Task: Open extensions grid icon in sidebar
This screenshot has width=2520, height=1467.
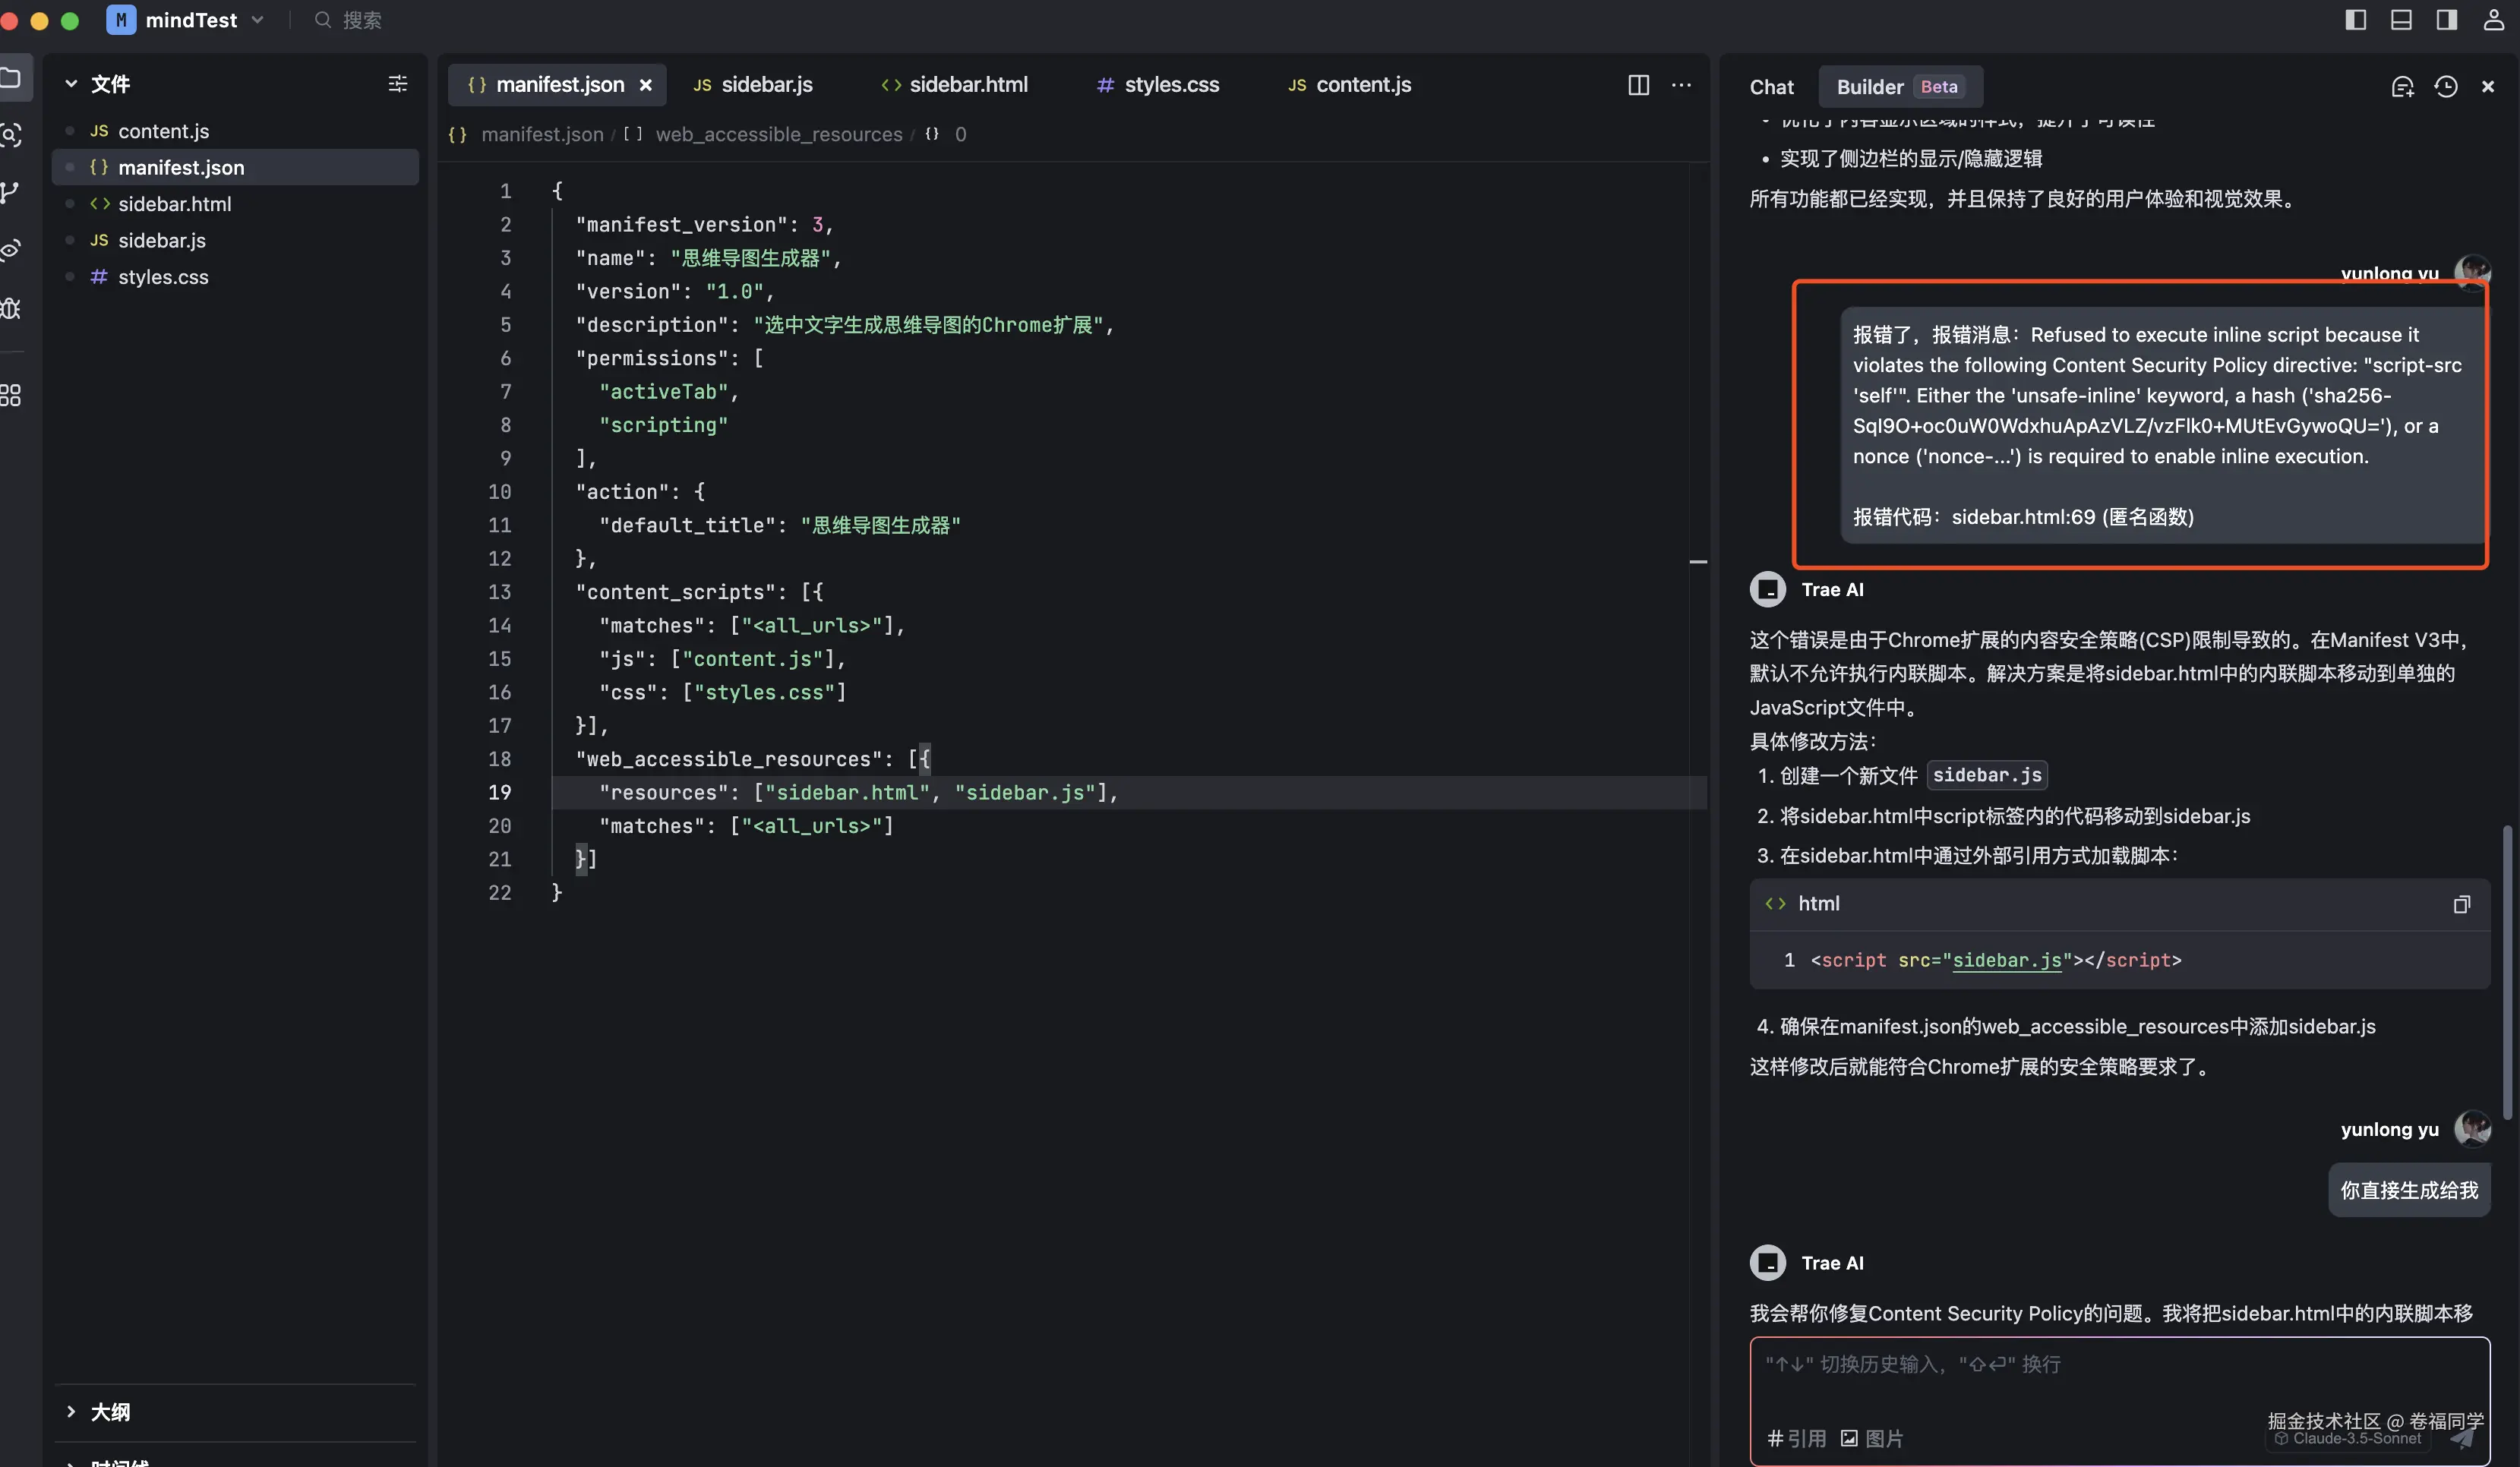Action: click(11, 395)
